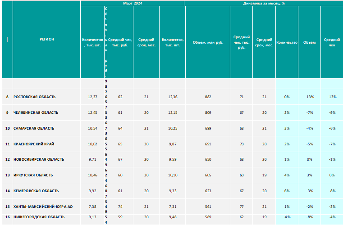Click the volume value 882
Image resolution: width=343 pixels, height=225 pixels.
(208, 97)
